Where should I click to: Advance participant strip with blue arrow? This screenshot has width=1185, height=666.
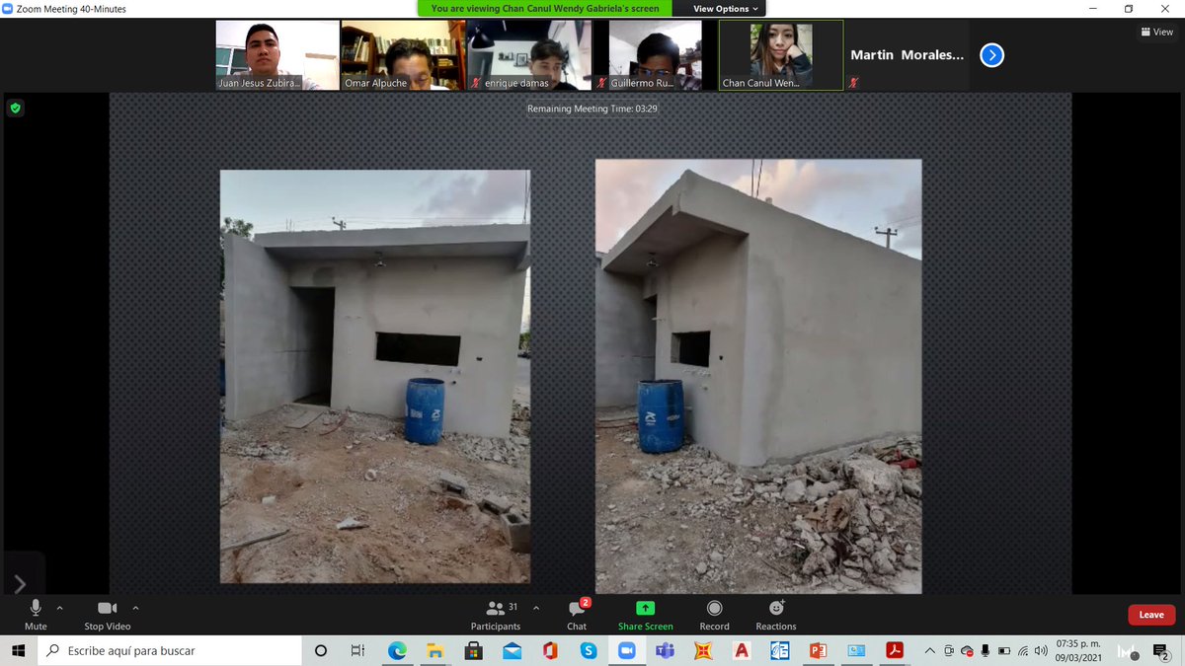[990, 55]
